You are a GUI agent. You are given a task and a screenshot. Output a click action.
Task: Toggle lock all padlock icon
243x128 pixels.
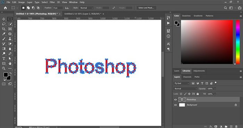coord(198,94)
